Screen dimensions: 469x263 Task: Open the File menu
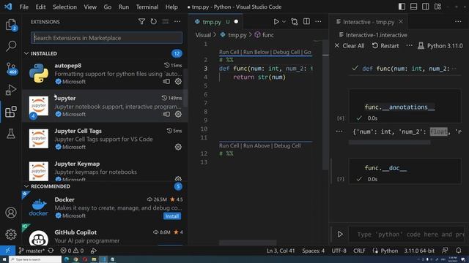point(23,7)
